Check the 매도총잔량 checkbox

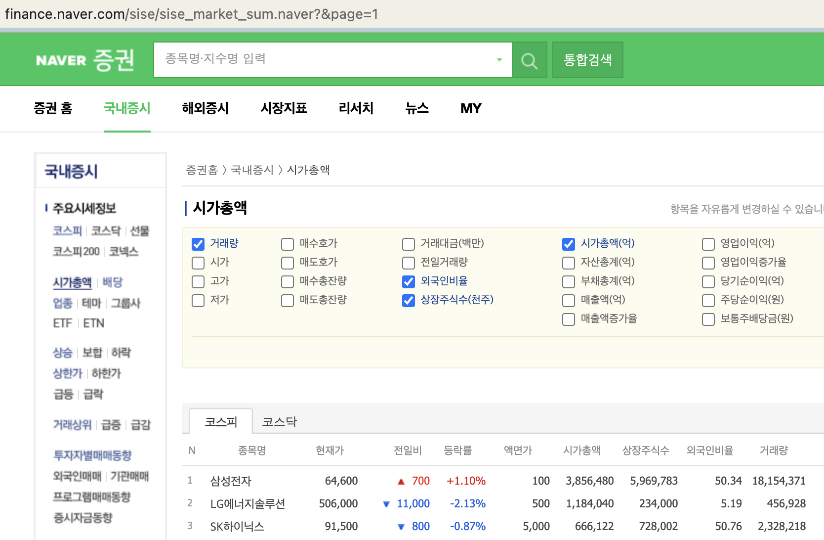point(288,300)
